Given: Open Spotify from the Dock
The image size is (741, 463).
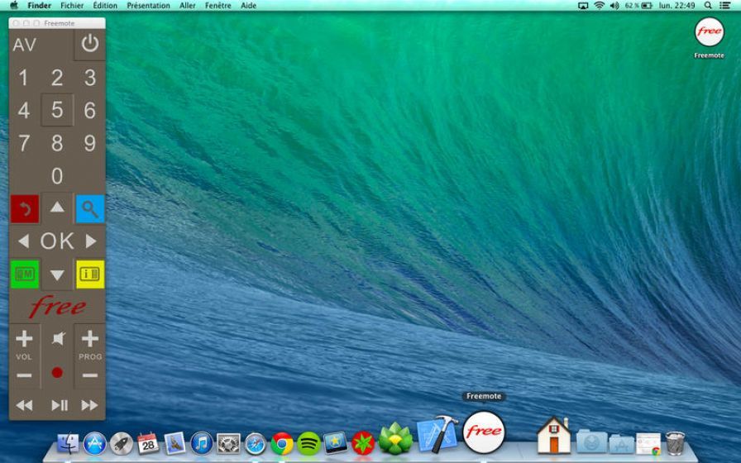Looking at the screenshot, I should point(308,443).
